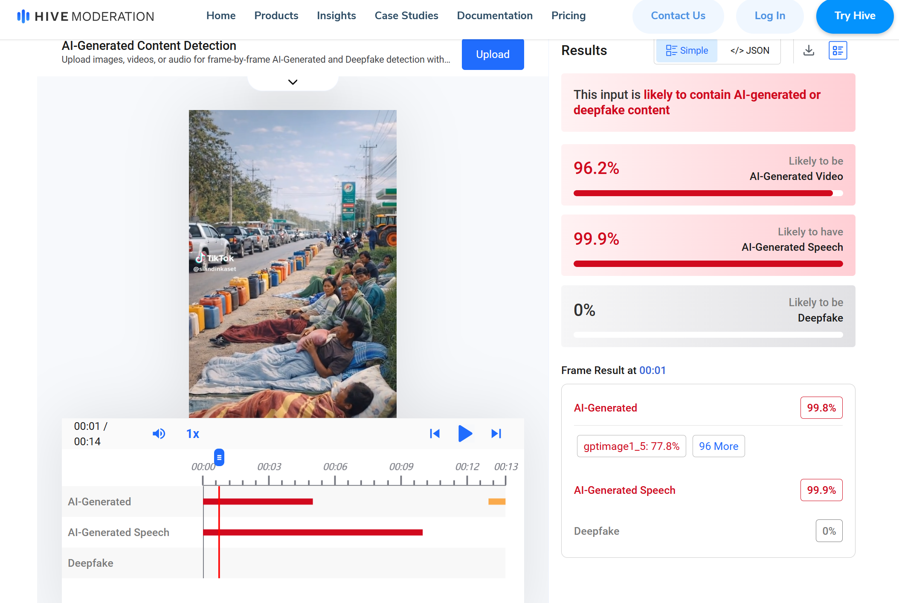The image size is (899, 603).
Task: Switch to JSON results view
Action: (749, 51)
